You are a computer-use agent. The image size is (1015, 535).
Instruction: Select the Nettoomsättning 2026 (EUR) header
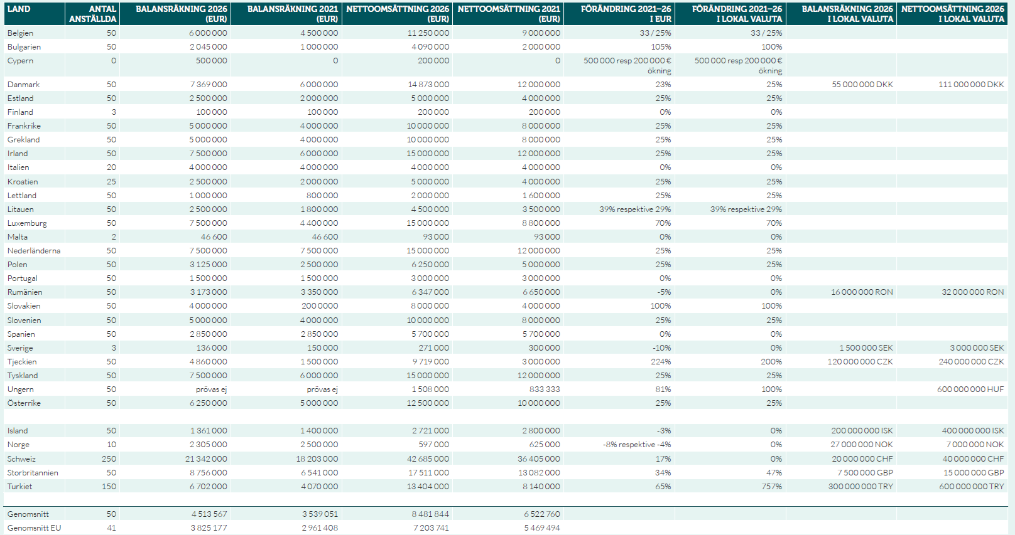pyautogui.click(x=398, y=14)
